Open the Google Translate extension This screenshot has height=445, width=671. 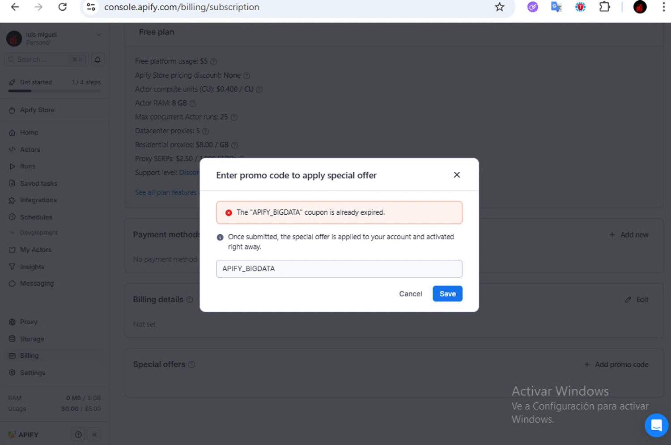pyautogui.click(x=556, y=7)
